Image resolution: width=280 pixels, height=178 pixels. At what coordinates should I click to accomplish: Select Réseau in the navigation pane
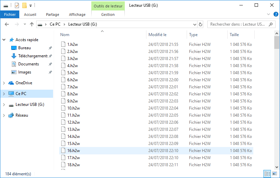[22, 115]
